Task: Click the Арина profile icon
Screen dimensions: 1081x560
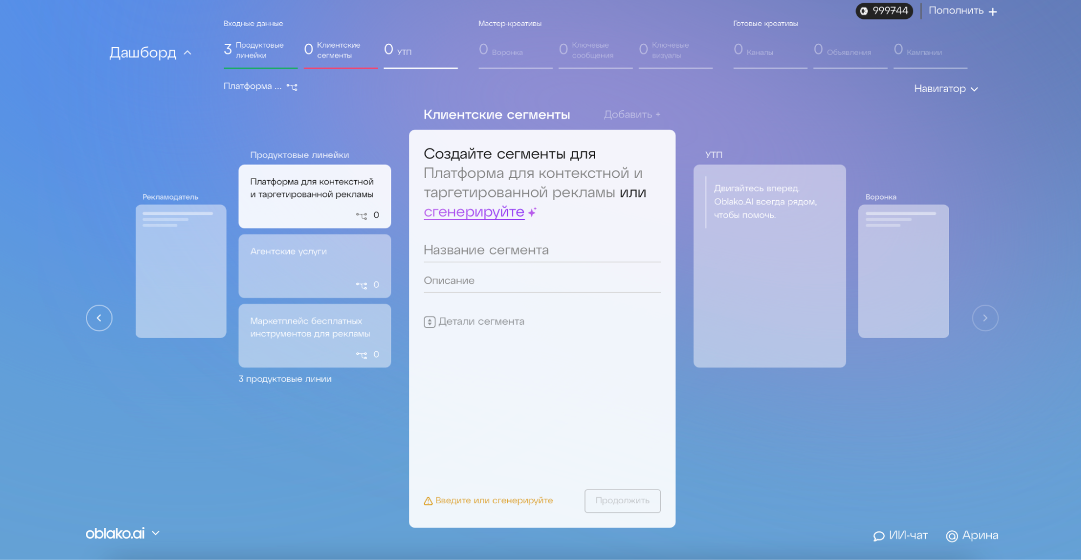Action: [952, 536]
